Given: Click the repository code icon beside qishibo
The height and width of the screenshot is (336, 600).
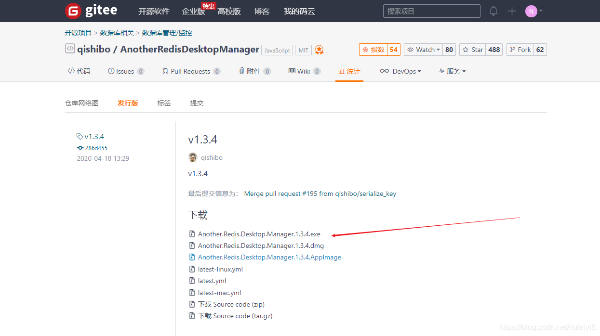Looking at the screenshot, I should (x=70, y=49).
